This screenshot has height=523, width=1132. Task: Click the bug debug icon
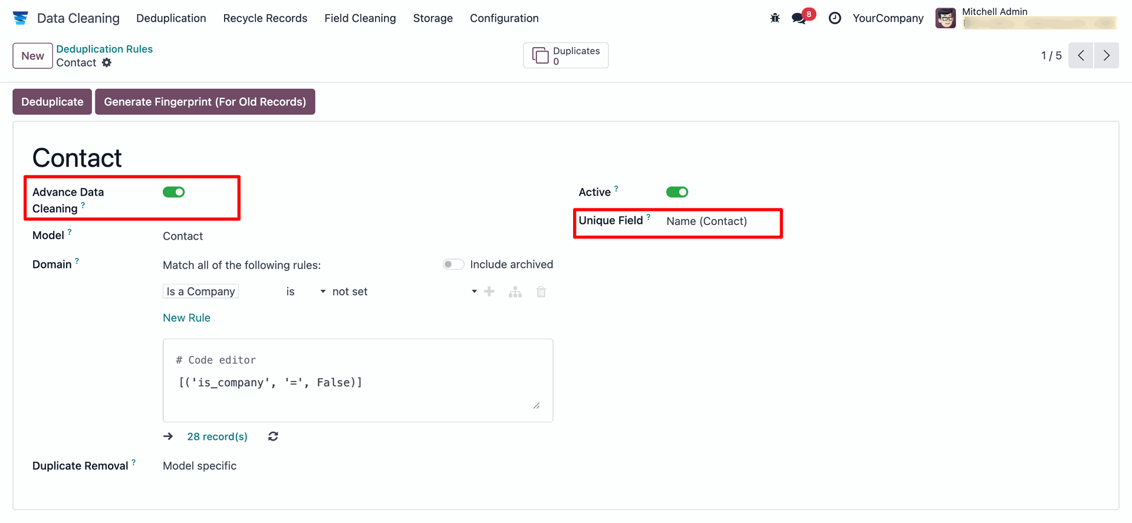(775, 18)
